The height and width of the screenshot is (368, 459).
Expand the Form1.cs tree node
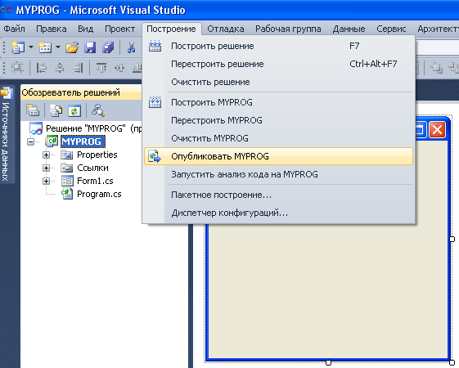pos(46,181)
